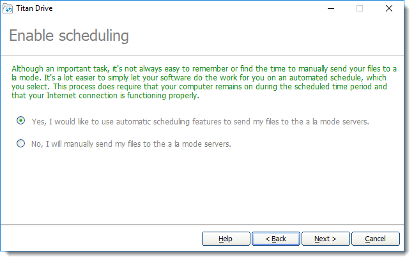Proceed with the Next button

pos(325,239)
